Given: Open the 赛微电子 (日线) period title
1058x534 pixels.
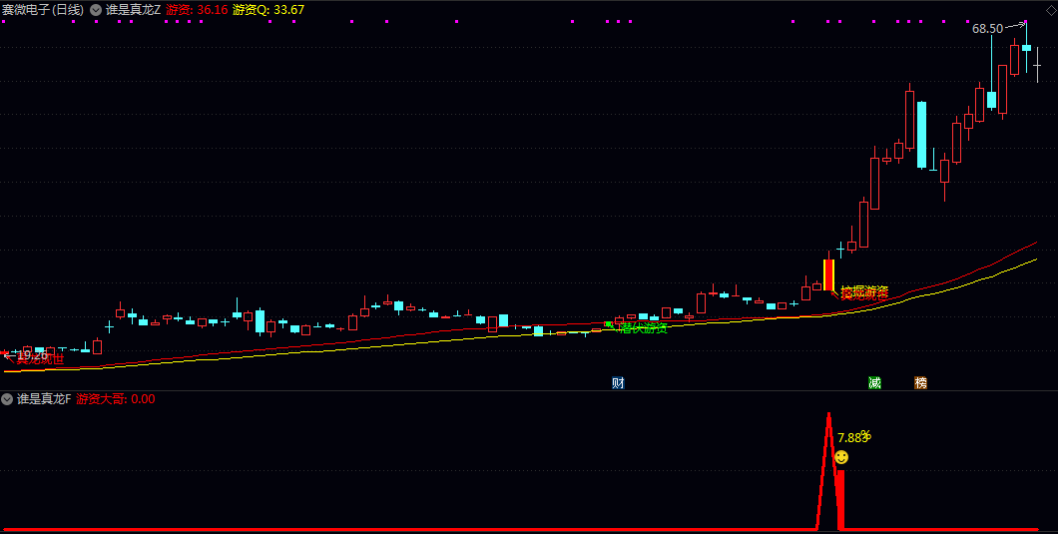Looking at the screenshot, I should 43,10.
